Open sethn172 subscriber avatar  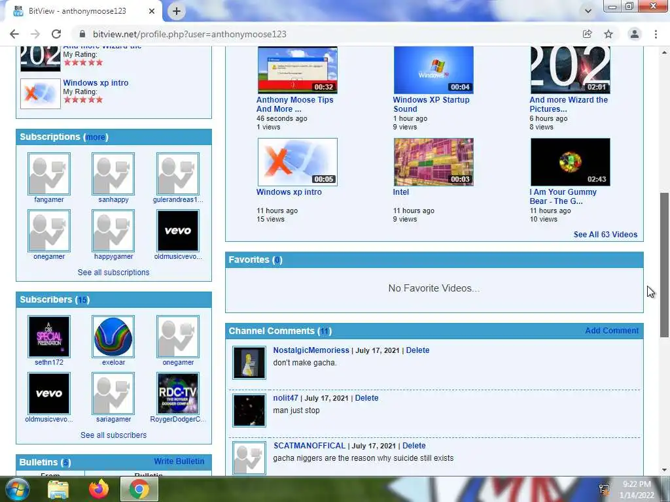pyautogui.click(x=49, y=337)
